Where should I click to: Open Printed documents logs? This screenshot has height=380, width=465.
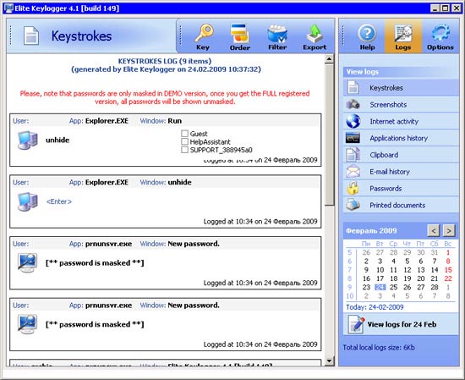pyautogui.click(x=401, y=205)
